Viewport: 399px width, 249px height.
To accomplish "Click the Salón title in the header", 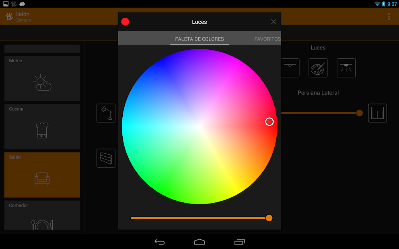I will click(x=23, y=14).
